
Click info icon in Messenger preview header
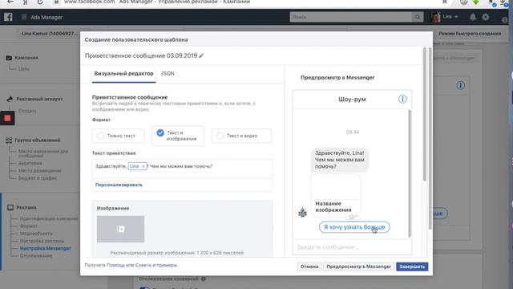point(402,99)
